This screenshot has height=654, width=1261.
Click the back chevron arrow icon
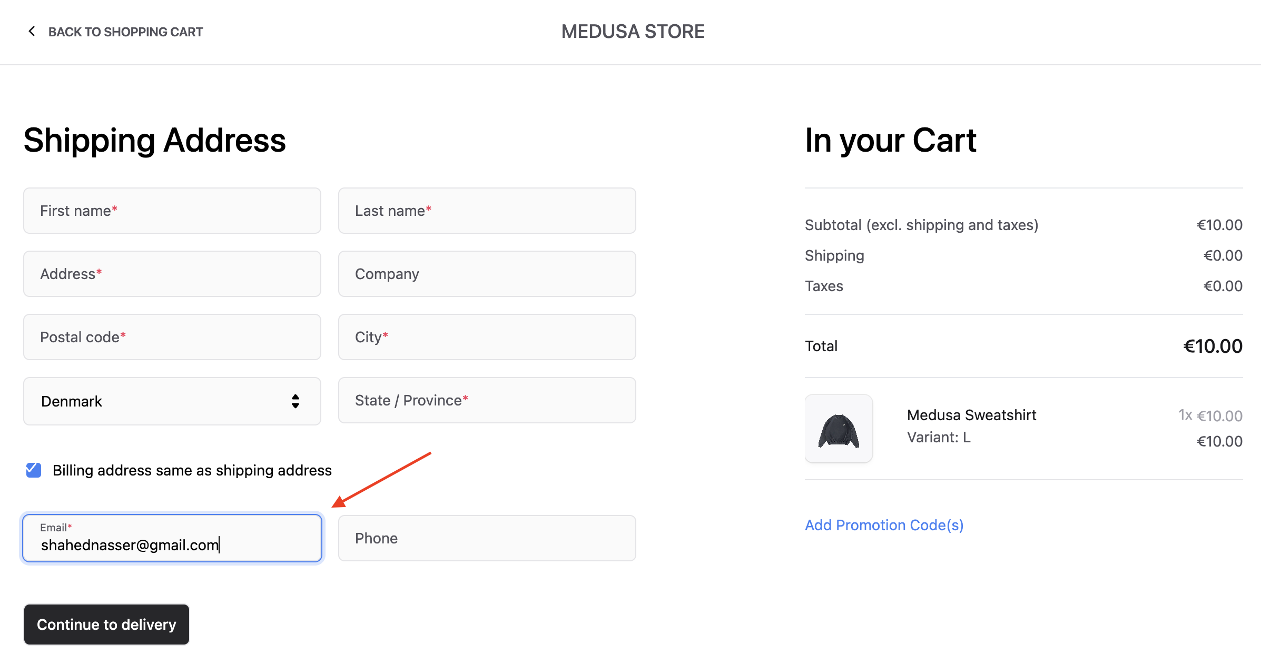[x=32, y=31]
